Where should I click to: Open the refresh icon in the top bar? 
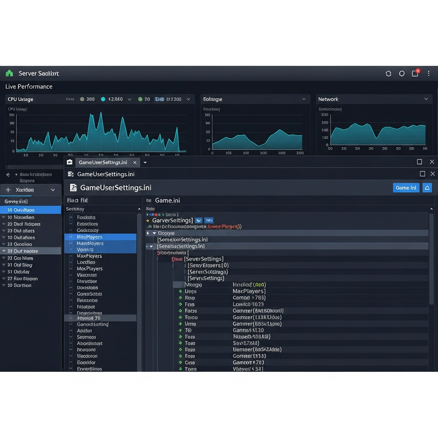pos(388,73)
